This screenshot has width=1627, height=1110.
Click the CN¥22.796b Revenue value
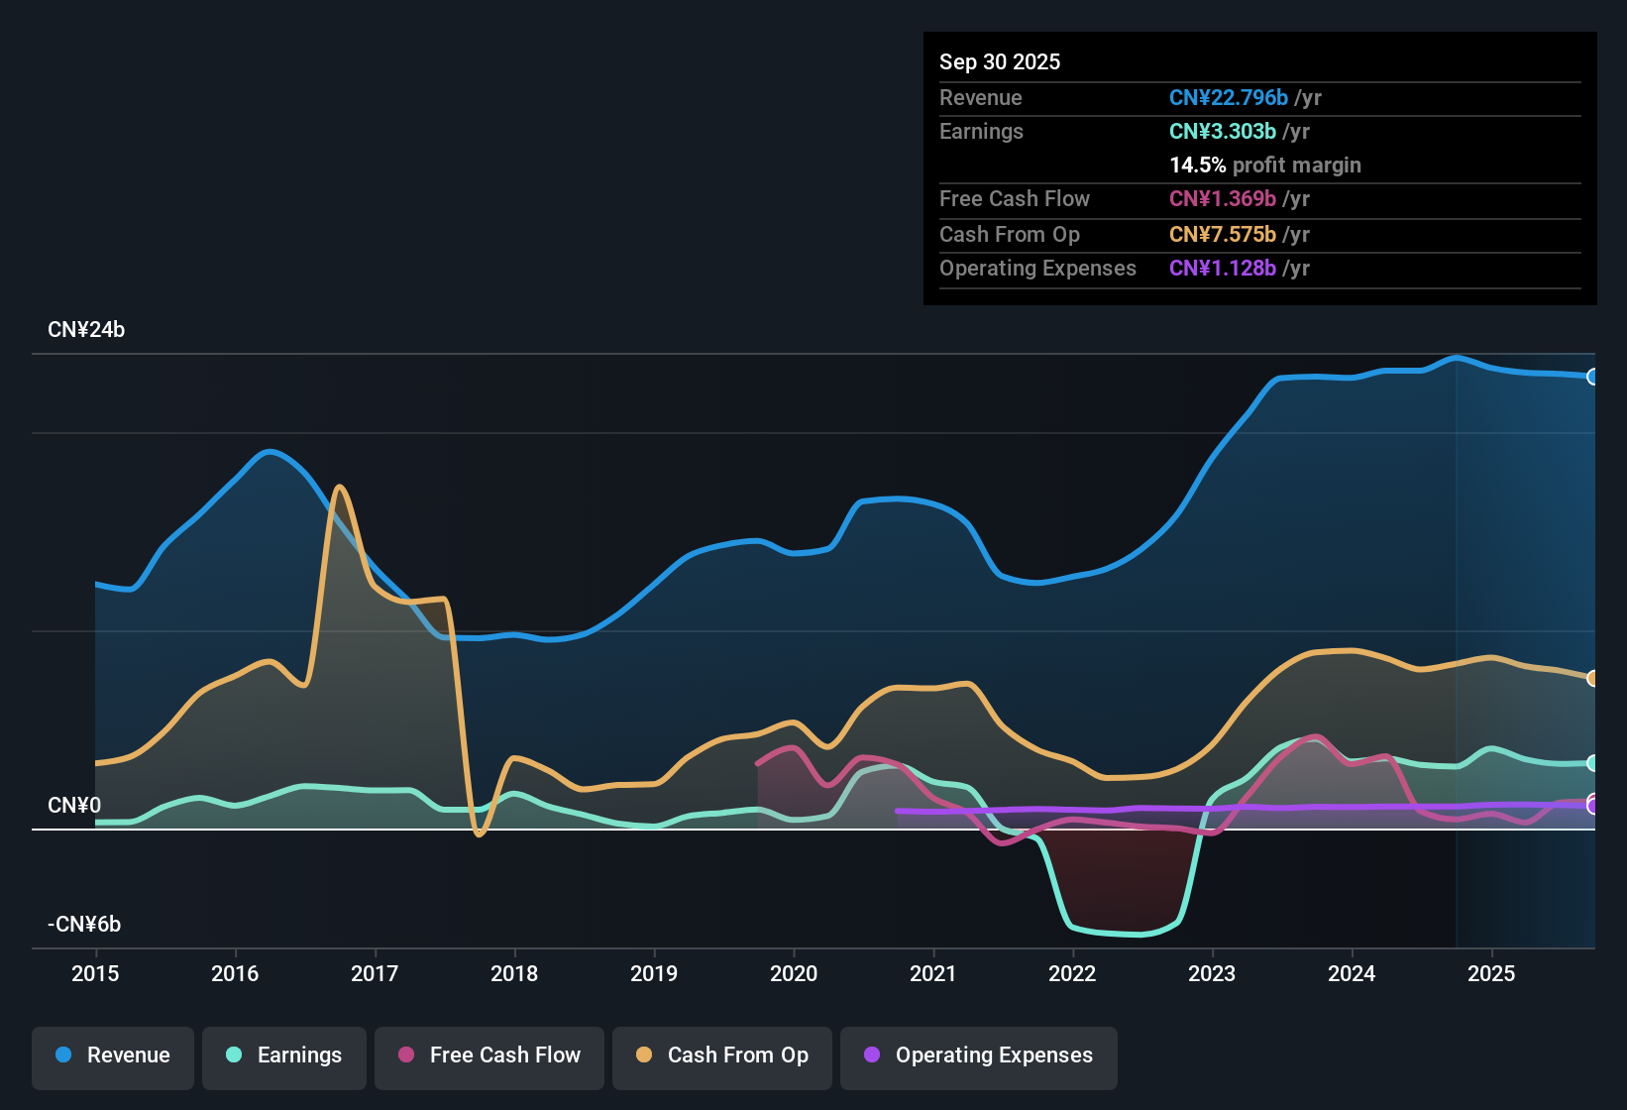(x=1229, y=97)
